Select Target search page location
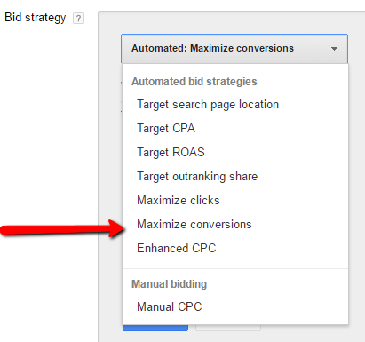The width and height of the screenshot is (365, 342). (208, 105)
